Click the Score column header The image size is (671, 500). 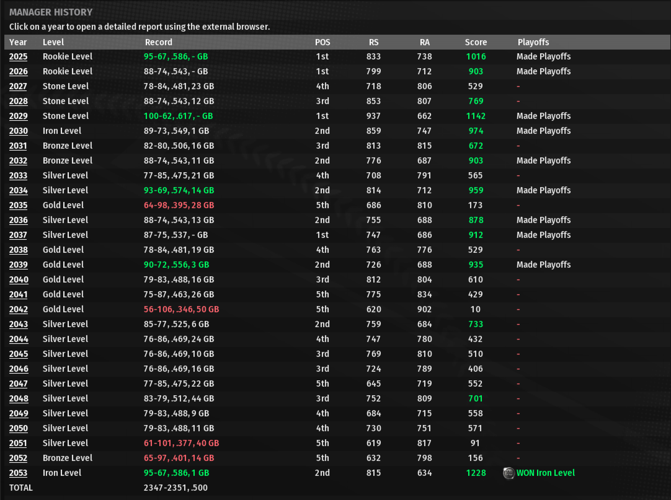(x=476, y=42)
